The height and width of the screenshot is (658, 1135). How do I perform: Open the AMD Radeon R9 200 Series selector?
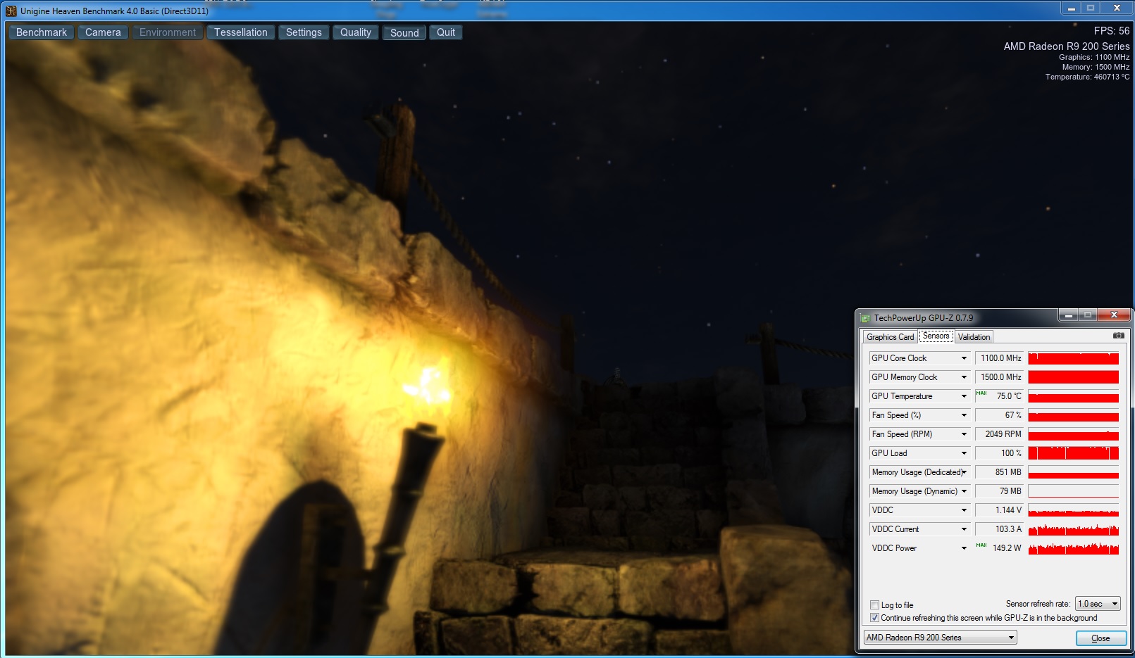[x=940, y=638]
